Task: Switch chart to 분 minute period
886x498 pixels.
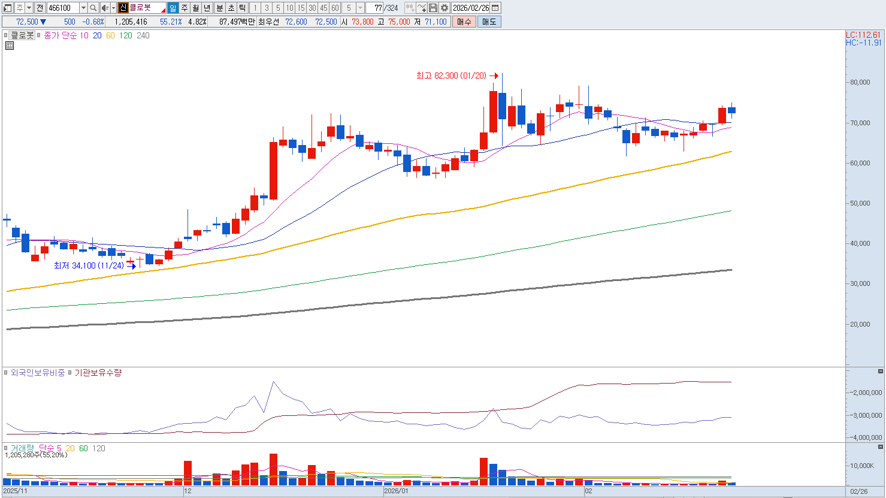Action: point(219,8)
